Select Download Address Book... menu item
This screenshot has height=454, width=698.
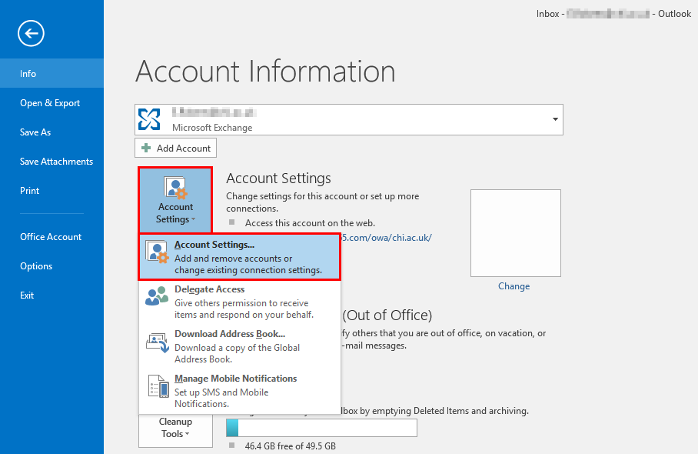tap(240, 346)
